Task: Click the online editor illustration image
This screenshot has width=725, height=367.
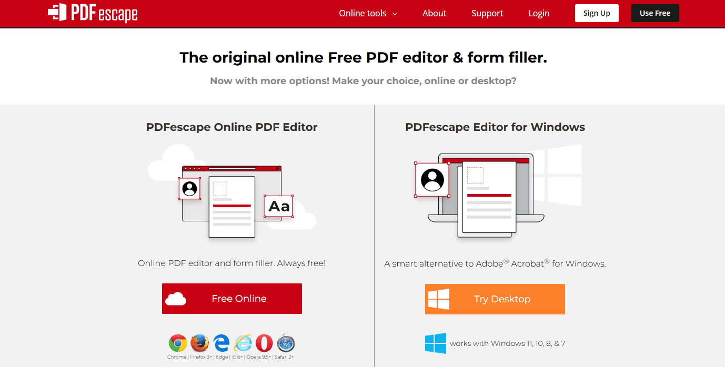Action: click(232, 192)
